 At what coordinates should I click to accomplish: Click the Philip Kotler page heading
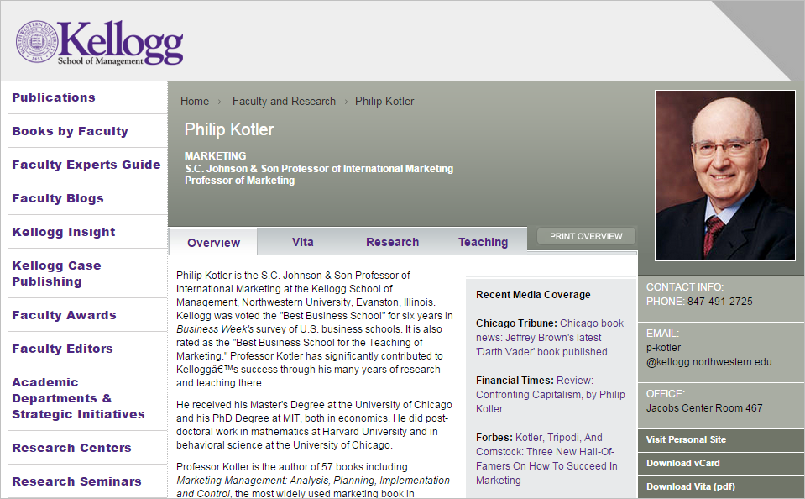coord(229,129)
